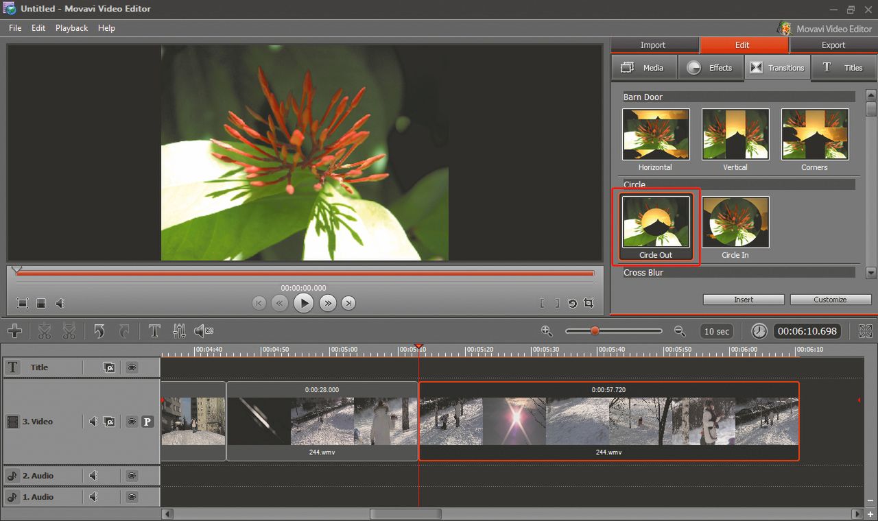The width and height of the screenshot is (878, 521).
Task: Open the Playback menu
Action: (x=71, y=28)
